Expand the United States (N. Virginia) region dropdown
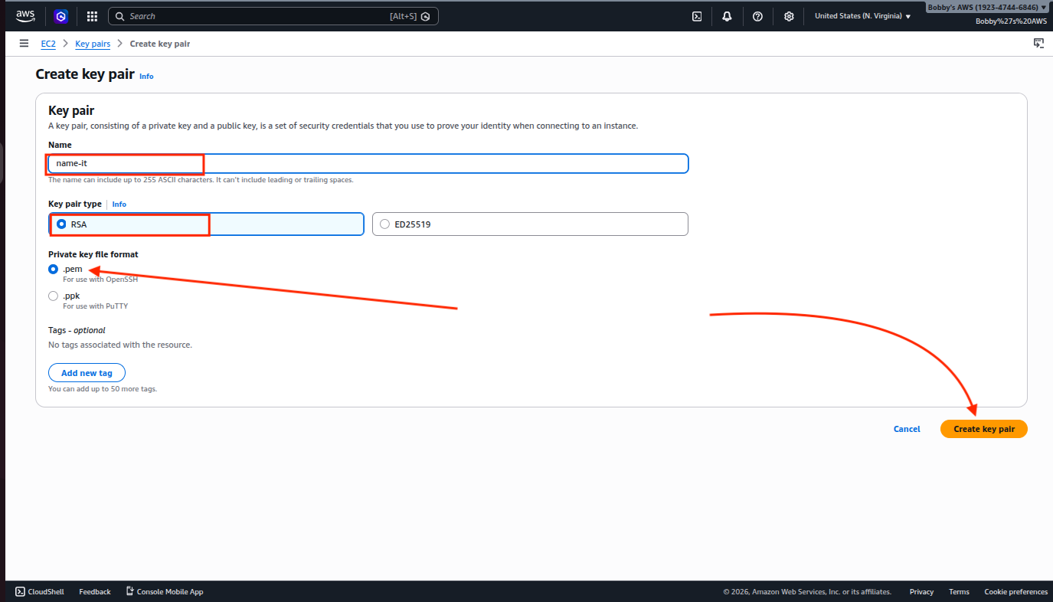 point(862,16)
